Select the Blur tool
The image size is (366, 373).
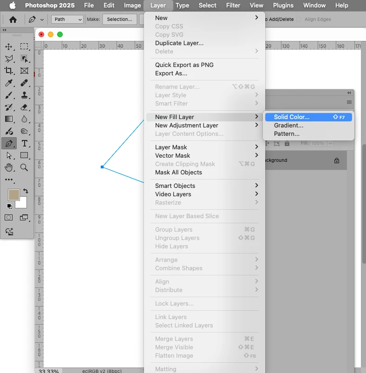click(24, 119)
